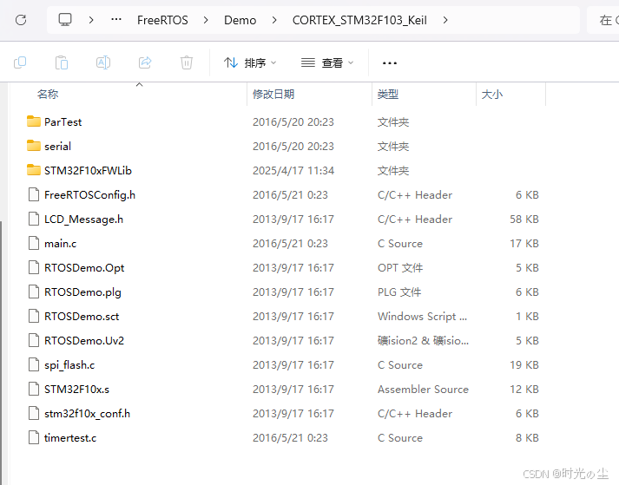Viewport: 619px width, 485px height.
Task: Select the spi_flash.c file name
Action: pyautogui.click(x=69, y=365)
